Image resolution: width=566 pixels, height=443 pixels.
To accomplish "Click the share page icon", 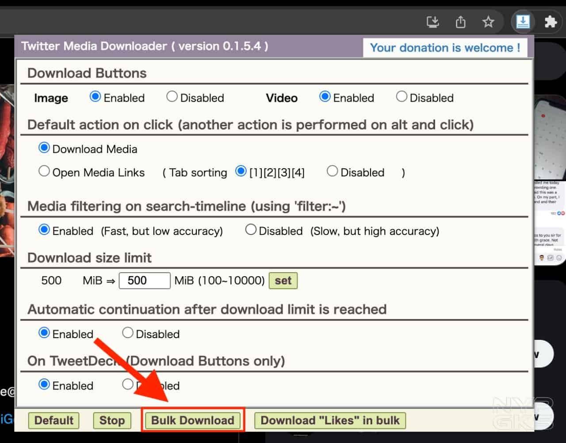I will pos(461,22).
